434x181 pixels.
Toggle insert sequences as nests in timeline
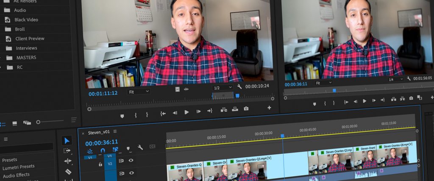click(90, 151)
